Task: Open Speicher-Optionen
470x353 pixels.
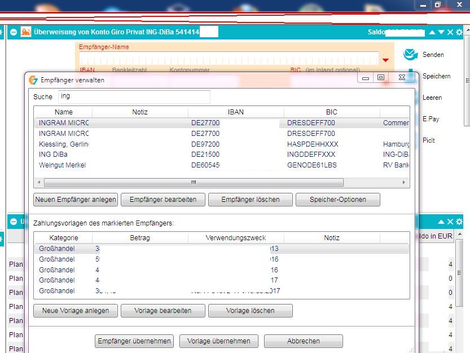Action: click(x=338, y=200)
